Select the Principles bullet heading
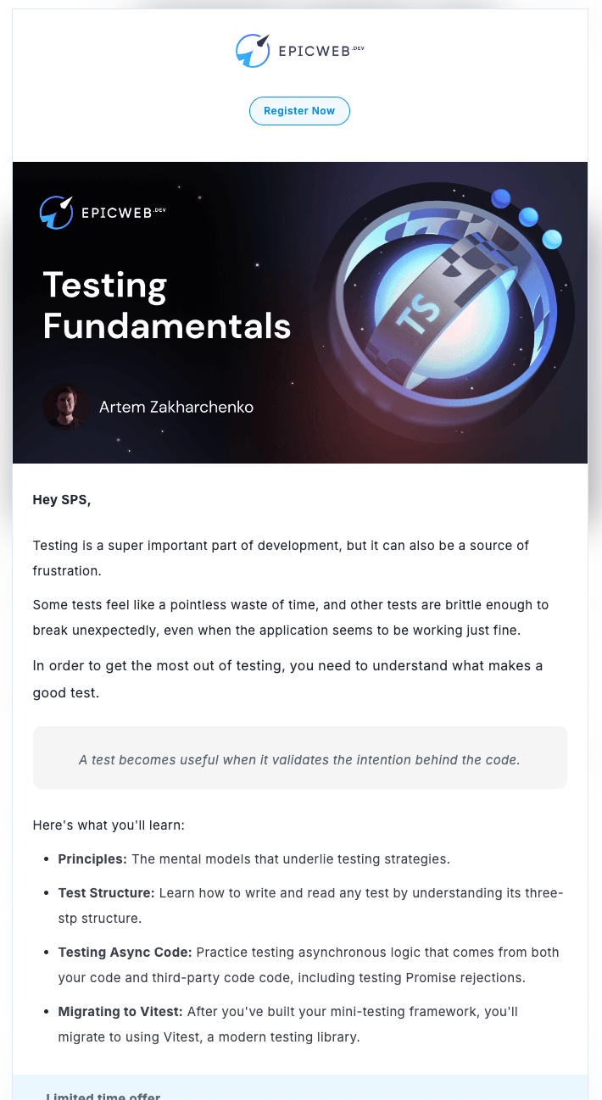This screenshot has width=602, height=1100. pyautogui.click(x=92, y=858)
